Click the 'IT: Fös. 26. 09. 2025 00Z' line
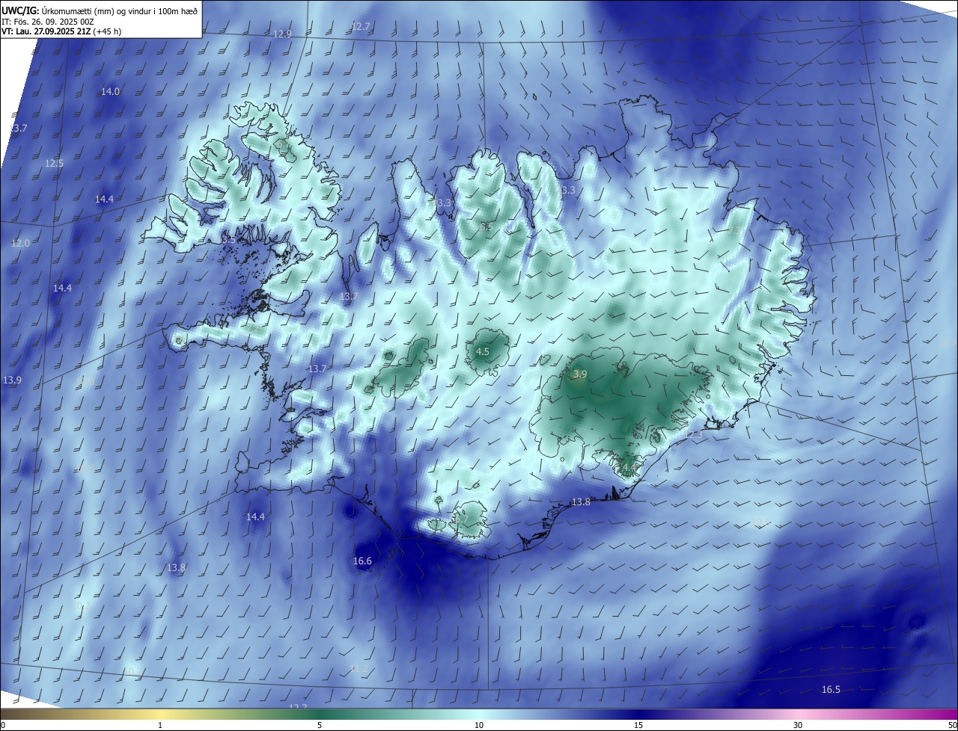The height and width of the screenshot is (731, 958). (x=46, y=22)
